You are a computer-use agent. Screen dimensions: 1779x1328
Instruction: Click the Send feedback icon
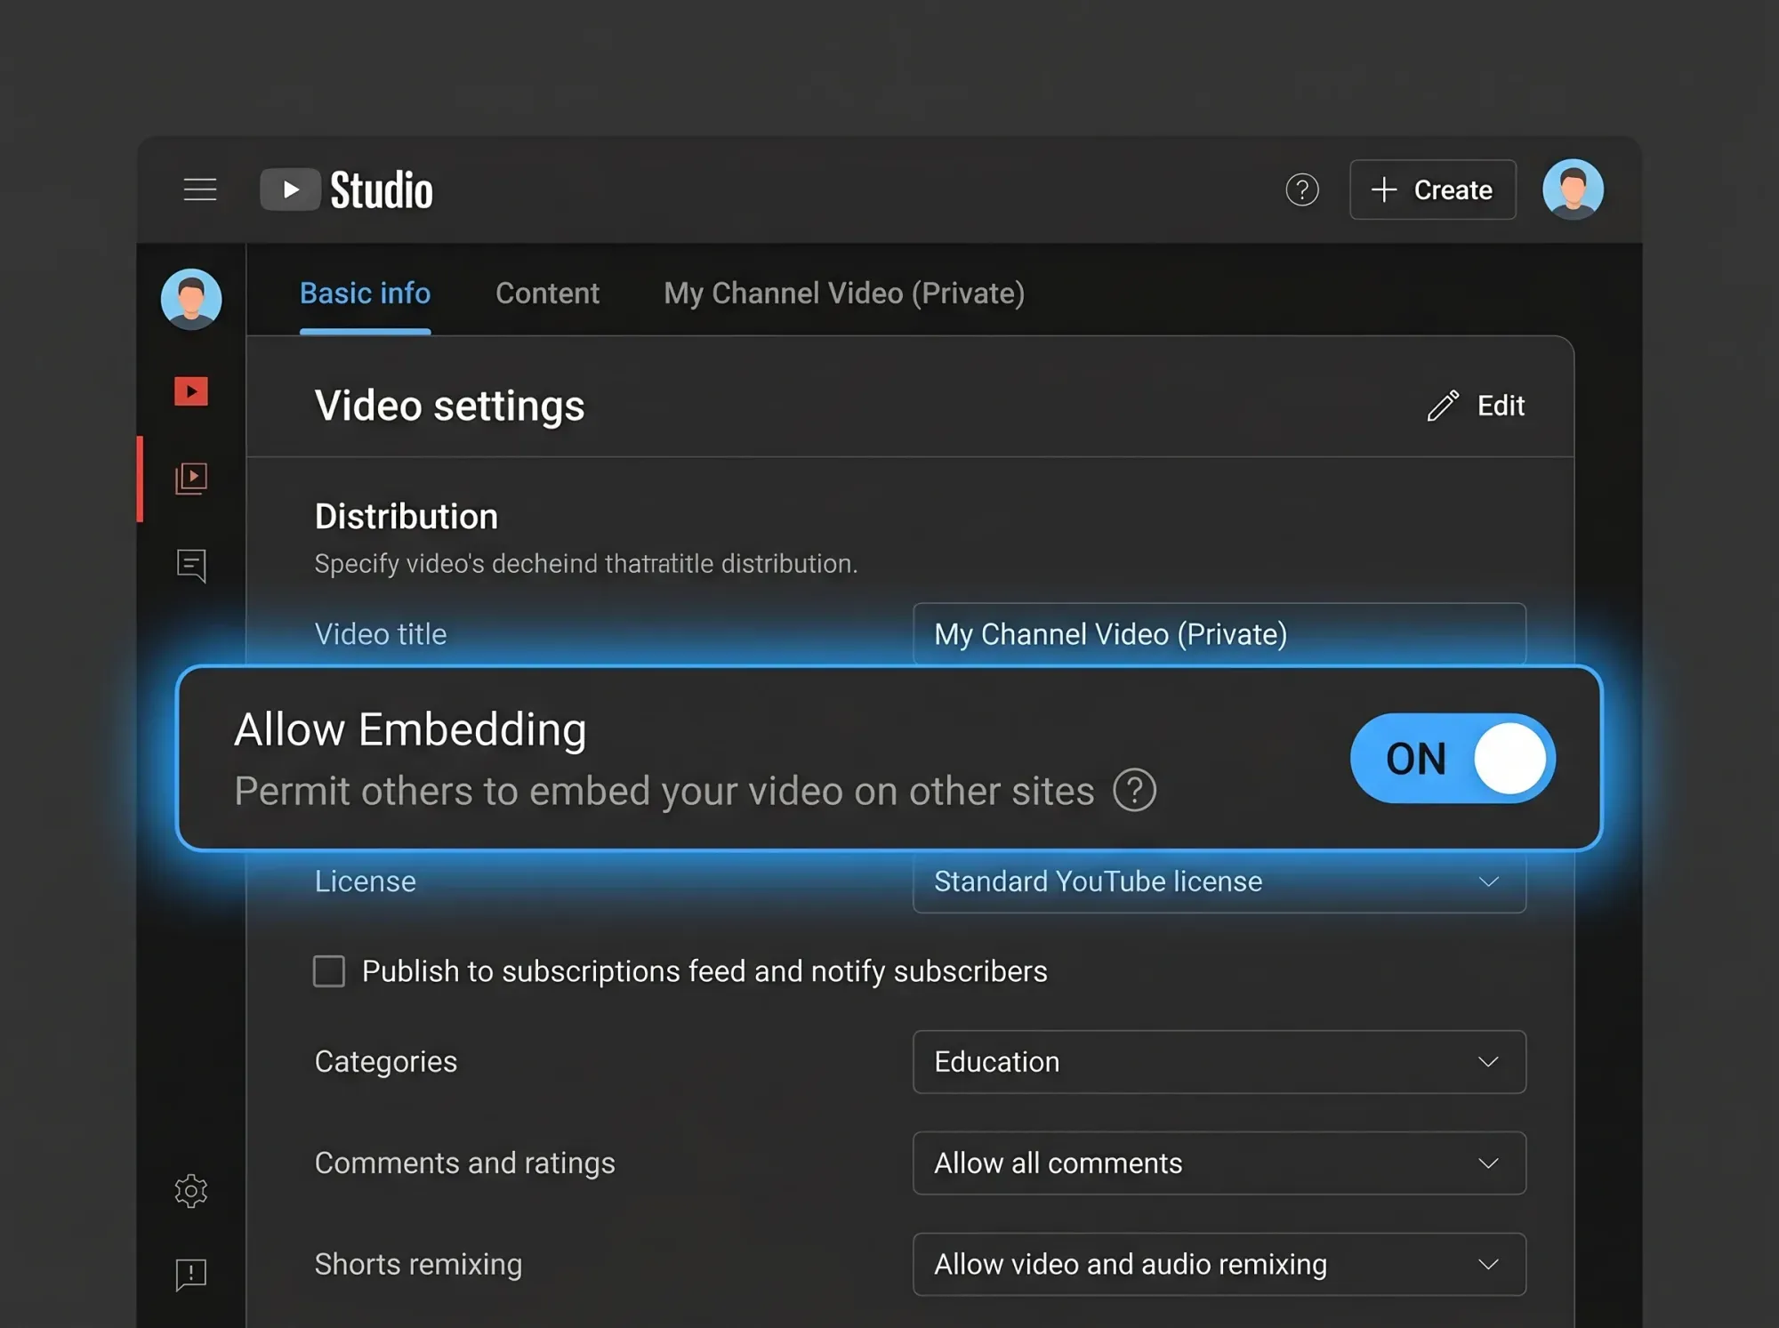(190, 1274)
